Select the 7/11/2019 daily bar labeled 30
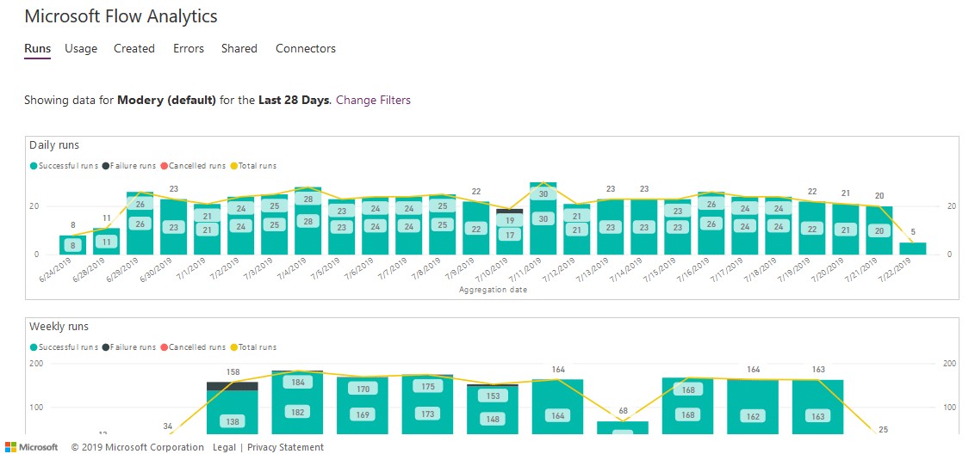The width and height of the screenshot is (975, 460). click(543, 218)
